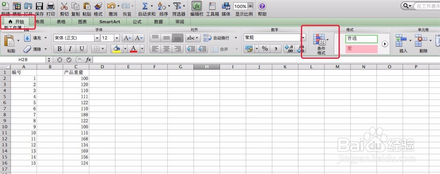Switch to the 审阅 Review tab

180,22
